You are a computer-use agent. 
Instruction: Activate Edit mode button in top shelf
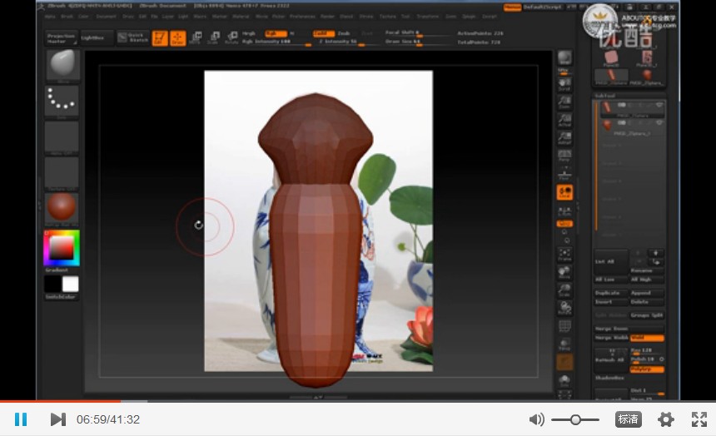[x=160, y=38]
